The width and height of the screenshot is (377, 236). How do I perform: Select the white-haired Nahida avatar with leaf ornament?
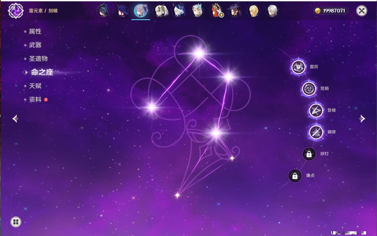coord(161,11)
